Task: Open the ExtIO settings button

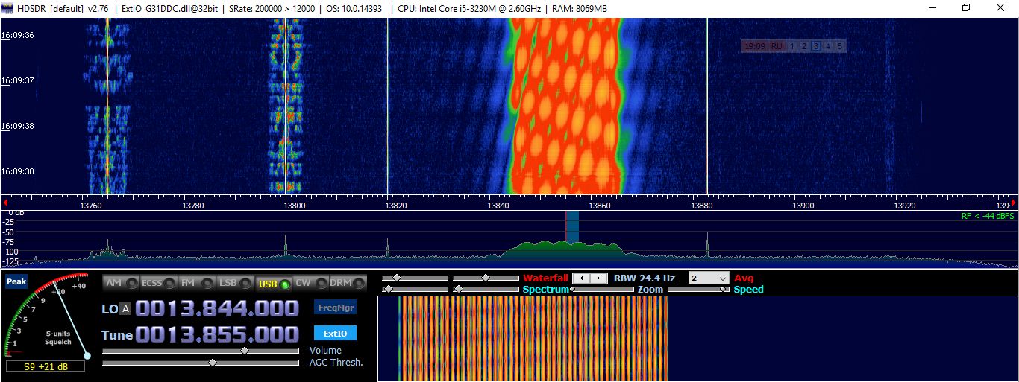Action: pos(335,333)
